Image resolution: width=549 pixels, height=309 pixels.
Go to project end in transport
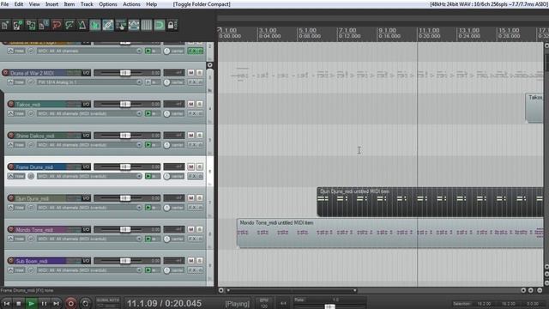56,303
